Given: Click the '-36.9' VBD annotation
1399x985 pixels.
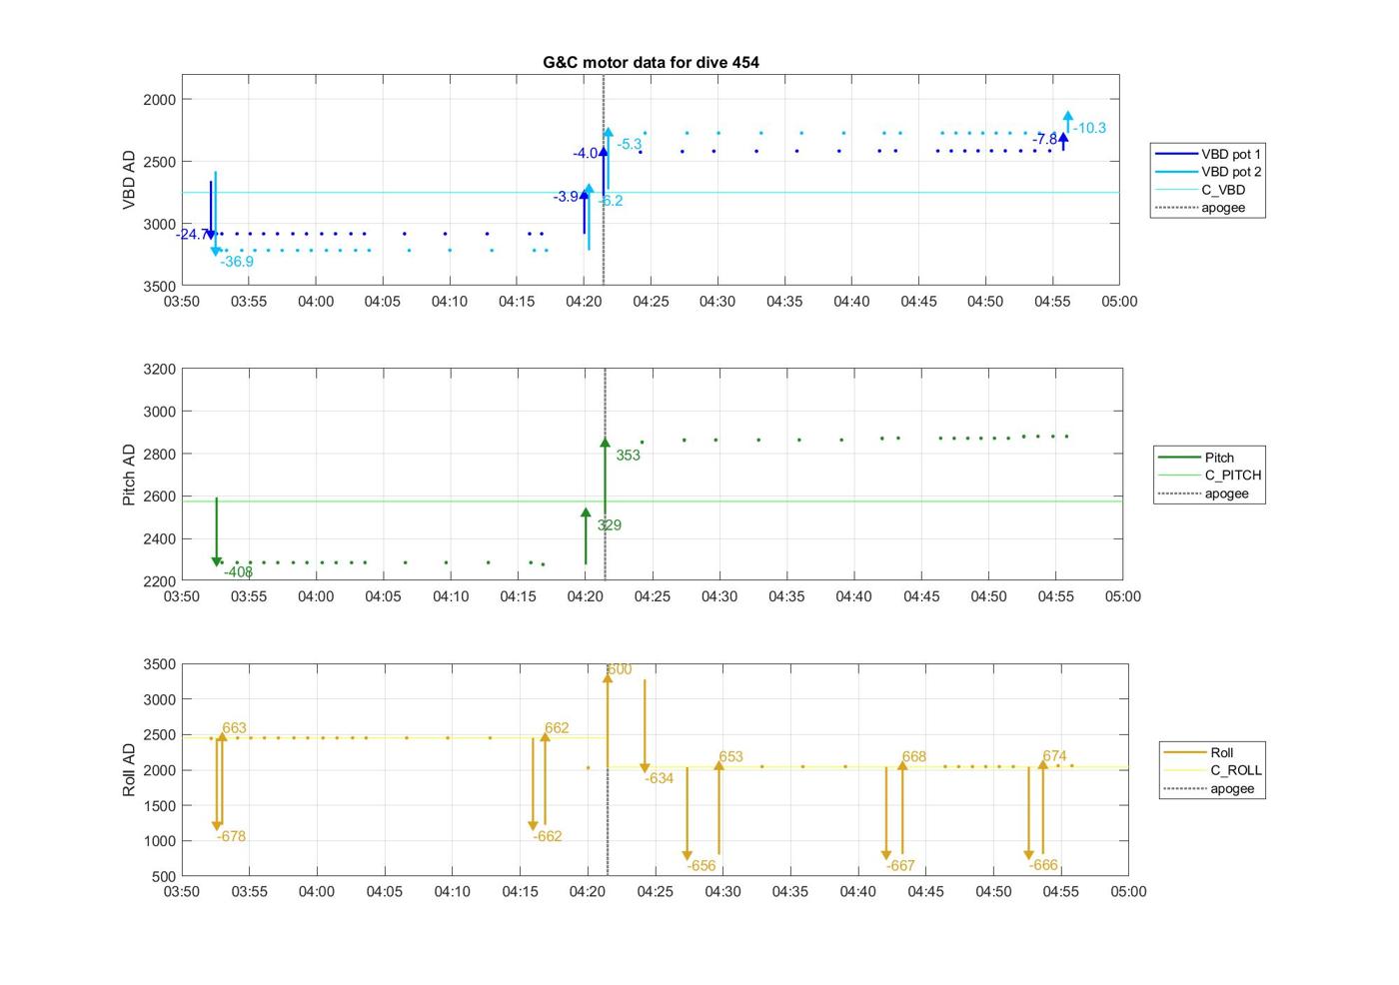Looking at the screenshot, I should point(237,262).
